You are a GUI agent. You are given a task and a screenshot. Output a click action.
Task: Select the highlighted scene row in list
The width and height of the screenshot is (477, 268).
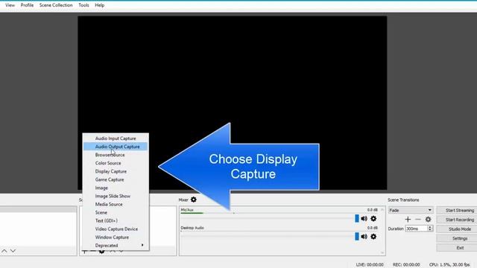click(38, 209)
